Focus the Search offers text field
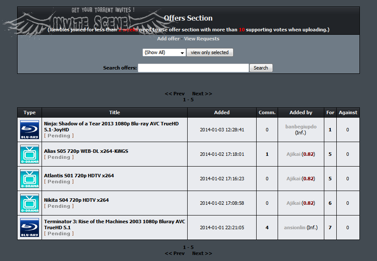 point(193,68)
